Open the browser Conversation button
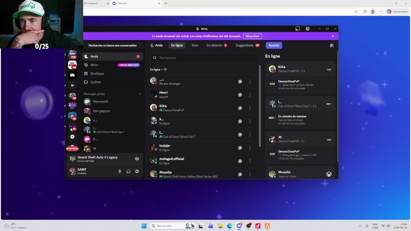The width and height of the screenshot is (411, 231). [398, 12]
